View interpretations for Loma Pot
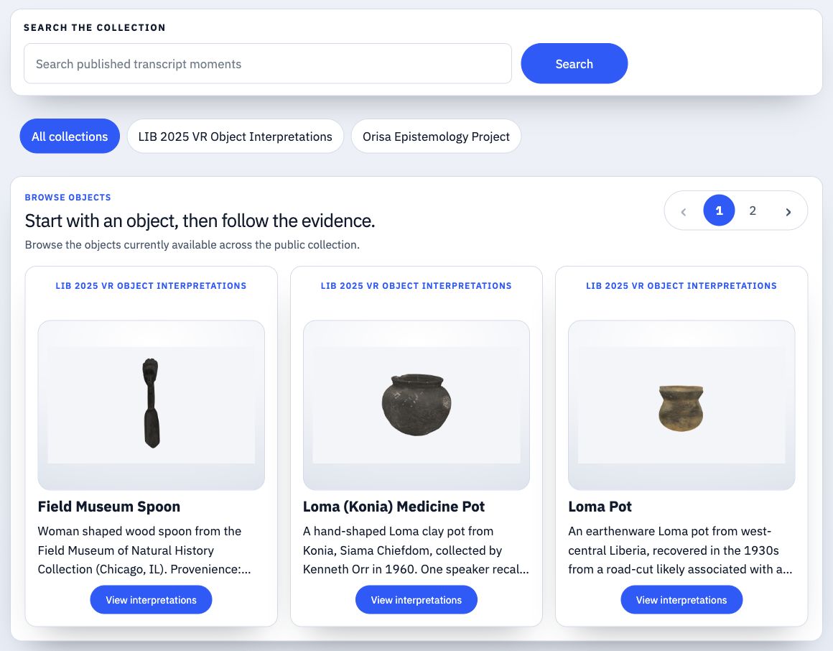This screenshot has width=833, height=651. [681, 599]
